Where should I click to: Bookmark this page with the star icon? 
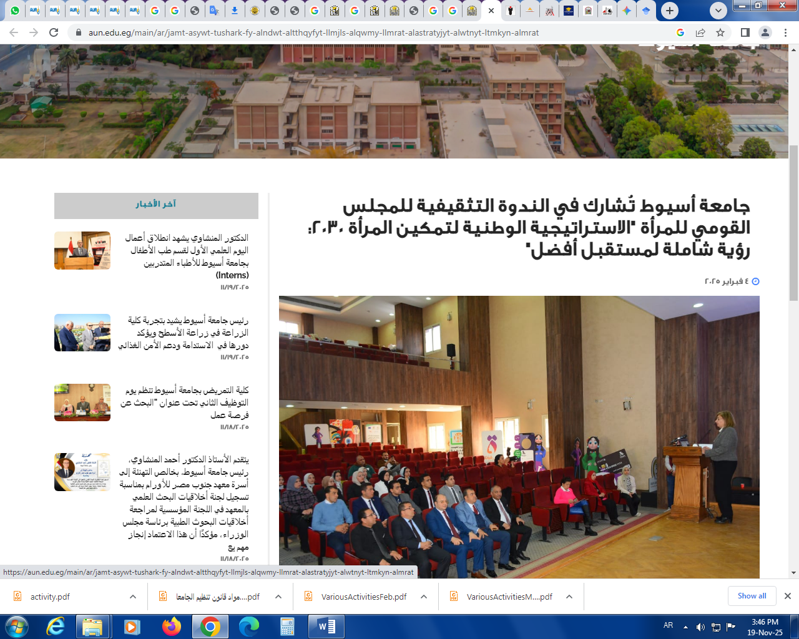click(720, 32)
